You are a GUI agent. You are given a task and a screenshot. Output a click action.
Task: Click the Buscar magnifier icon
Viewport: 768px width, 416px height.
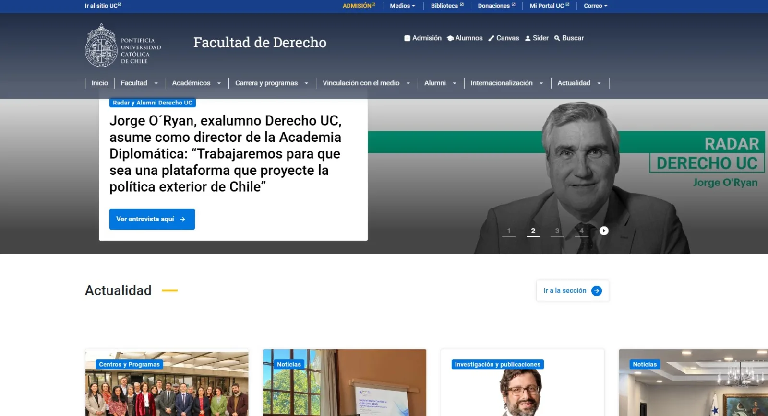click(557, 38)
